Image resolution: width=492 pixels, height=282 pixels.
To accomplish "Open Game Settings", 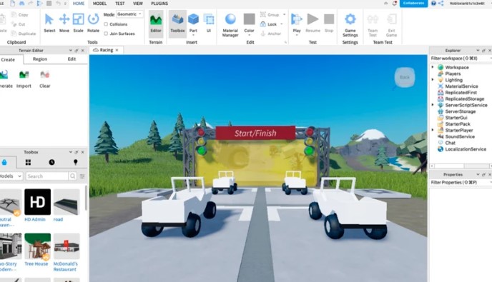I will (350, 25).
